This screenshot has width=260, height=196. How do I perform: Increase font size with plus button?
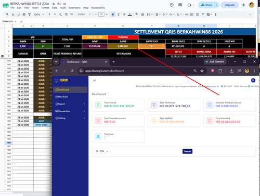tap(107, 15)
